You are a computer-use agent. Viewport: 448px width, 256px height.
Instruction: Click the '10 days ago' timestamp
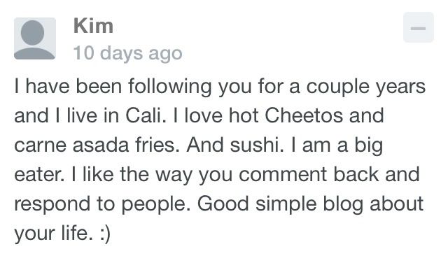(x=127, y=53)
